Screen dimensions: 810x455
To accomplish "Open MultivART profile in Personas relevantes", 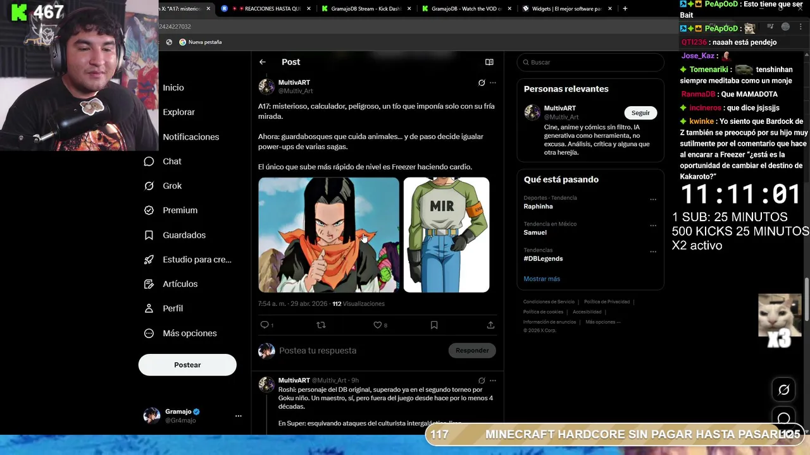I will pyautogui.click(x=560, y=109).
